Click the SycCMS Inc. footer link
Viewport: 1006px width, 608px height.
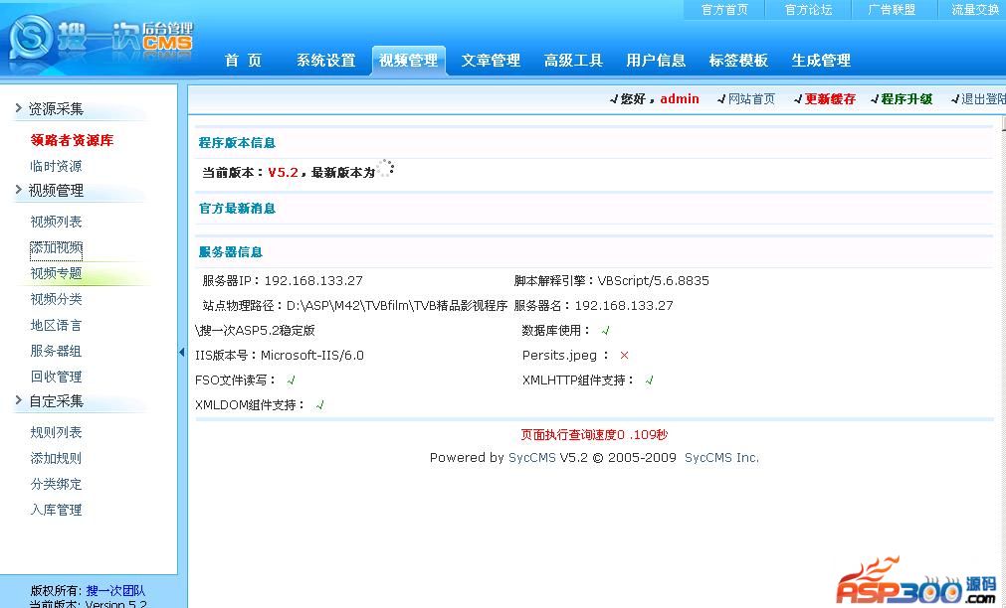(721, 458)
